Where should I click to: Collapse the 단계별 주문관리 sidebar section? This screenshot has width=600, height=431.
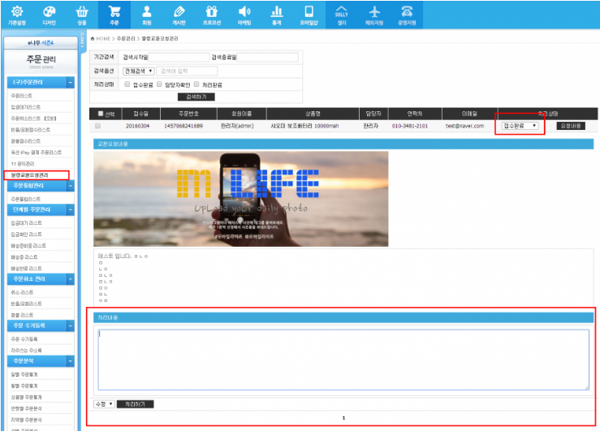coord(71,209)
